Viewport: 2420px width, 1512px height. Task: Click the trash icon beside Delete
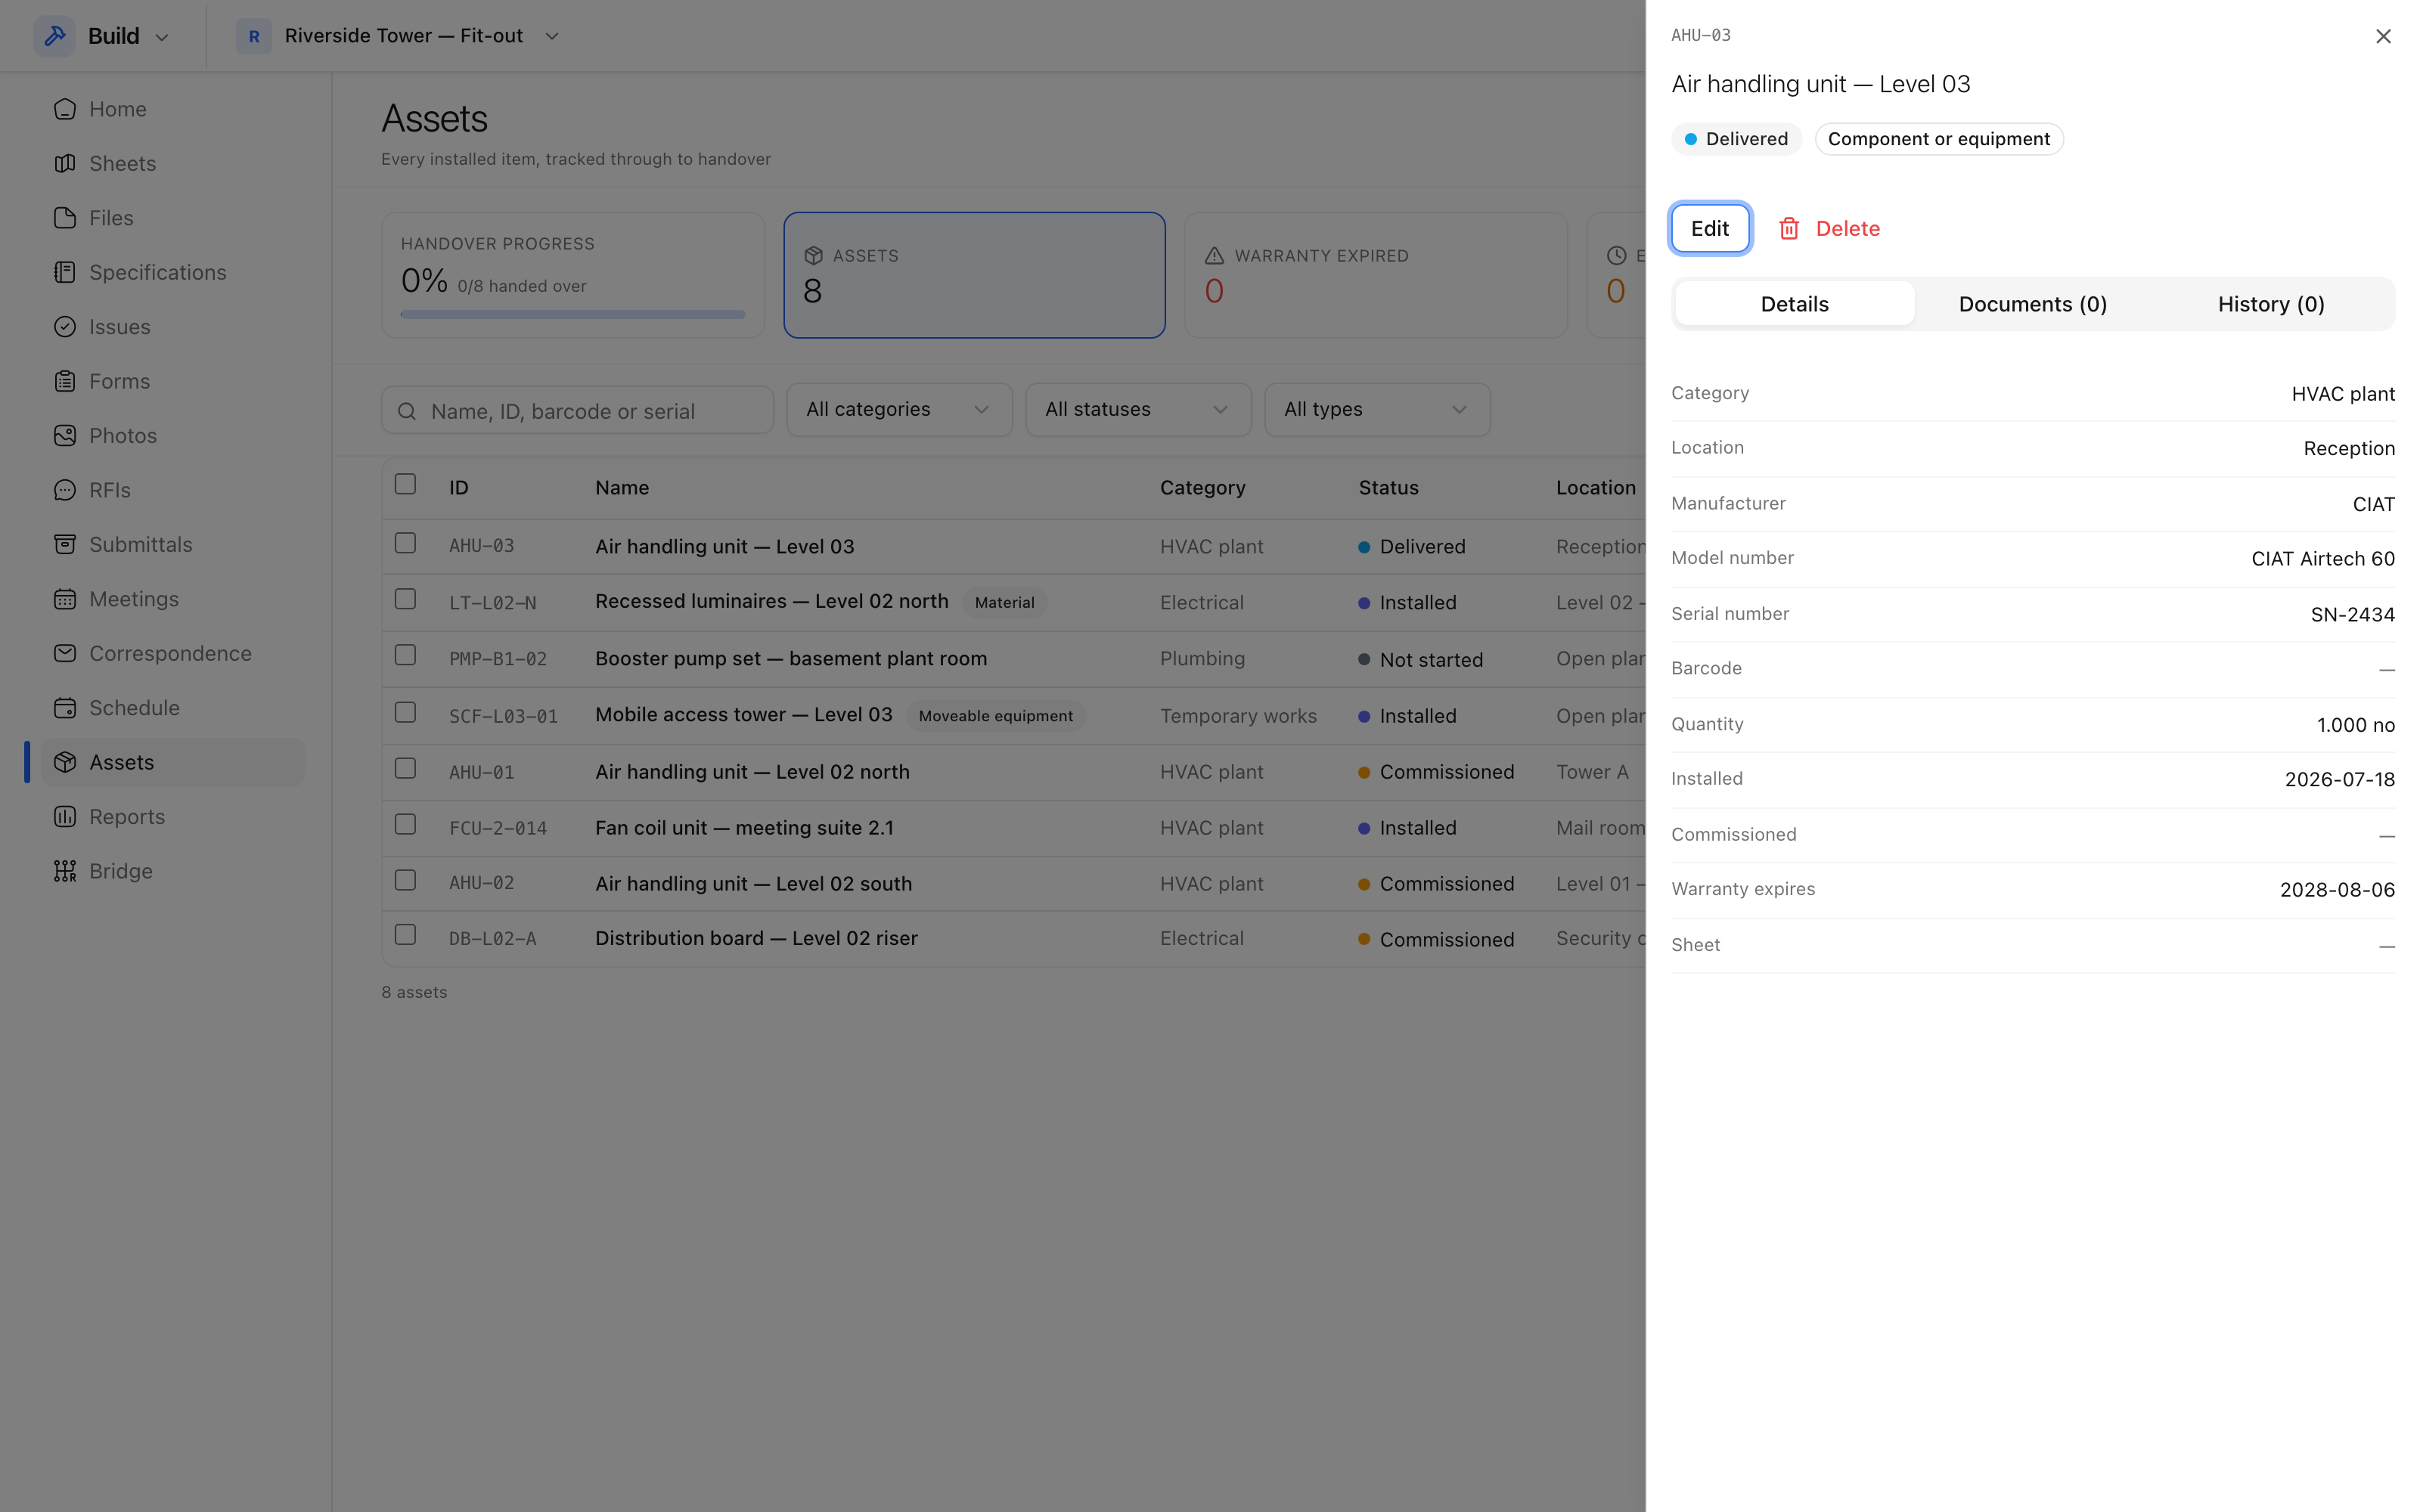click(x=1789, y=229)
